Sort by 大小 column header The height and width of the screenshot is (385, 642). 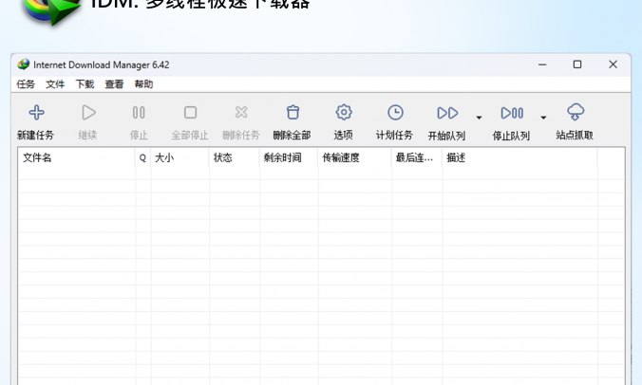tap(179, 157)
